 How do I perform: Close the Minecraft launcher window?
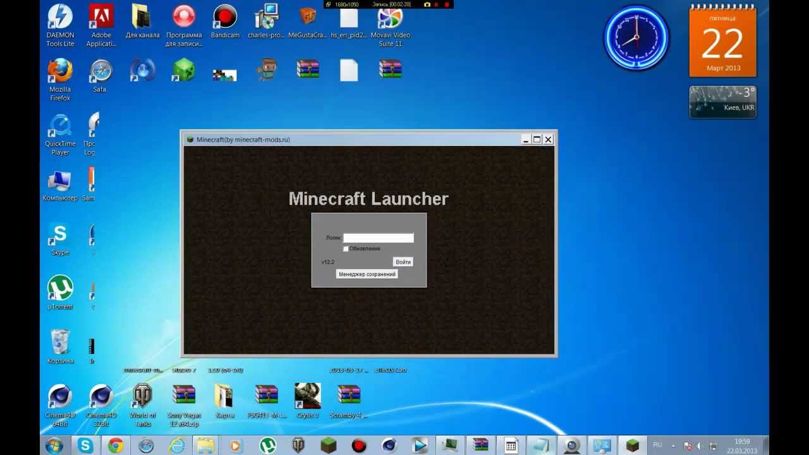pyautogui.click(x=548, y=140)
